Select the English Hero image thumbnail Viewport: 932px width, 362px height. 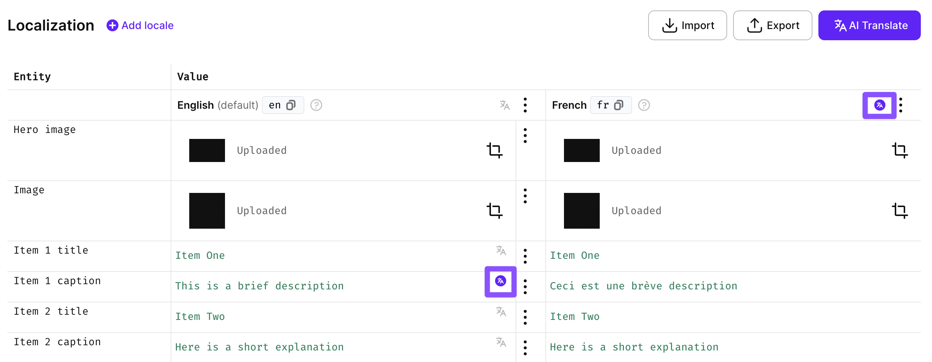click(207, 150)
